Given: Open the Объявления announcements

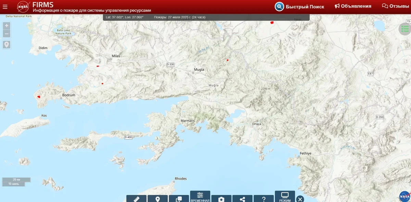Looking at the screenshot, I should coord(353,6).
